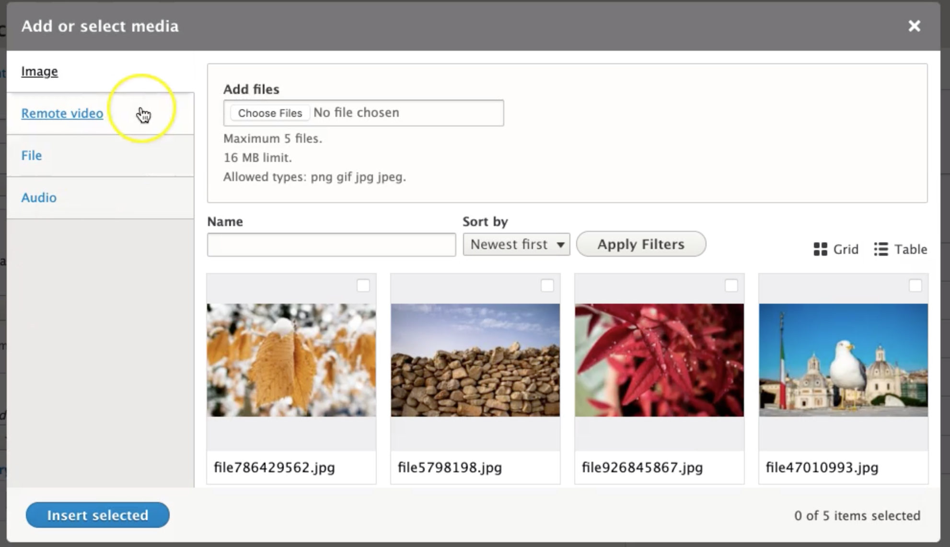The image size is (950, 547).
Task: Open the Image media type tab
Action: pos(39,71)
